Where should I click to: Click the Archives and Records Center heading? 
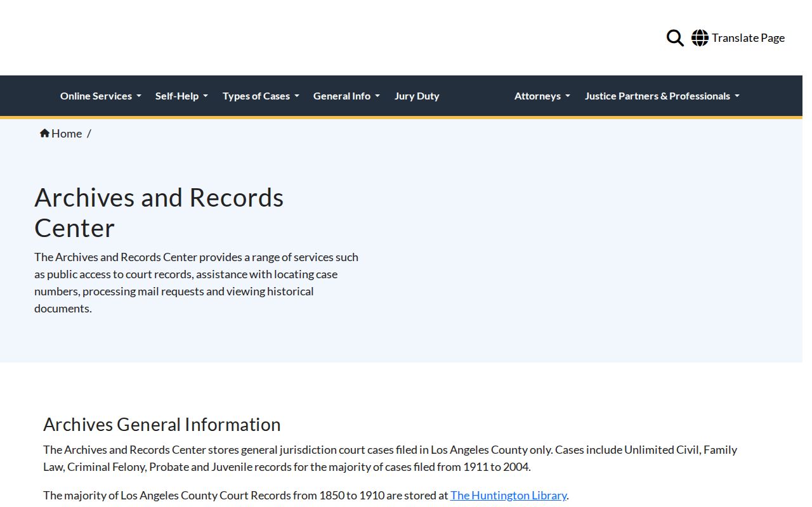159,213
